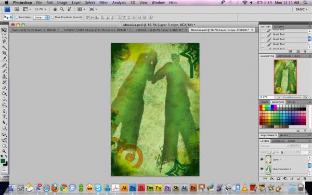This screenshot has height=195, width=312.
Task: Select the Clone Stamp tool
Action: tap(4, 76)
